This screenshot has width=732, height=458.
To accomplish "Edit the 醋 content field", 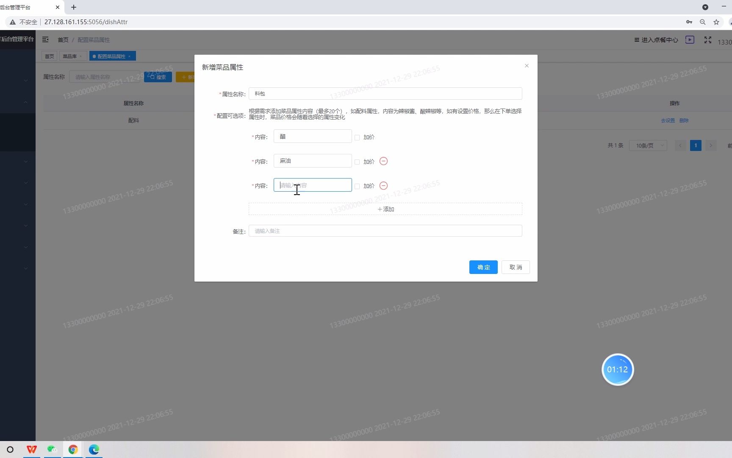I will tap(313, 137).
